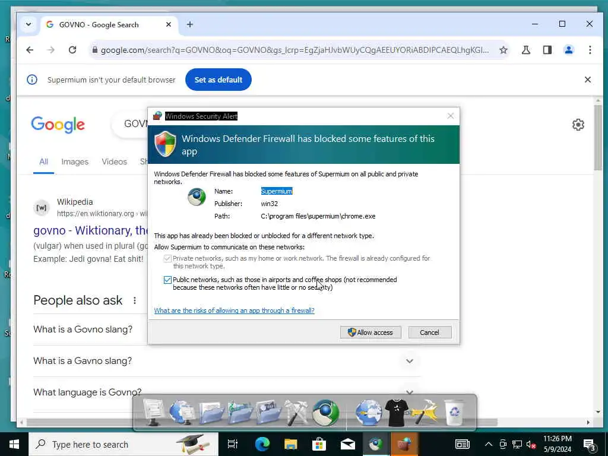Reload the current Google search page
Screen dimensions: 608x456
pos(72,50)
